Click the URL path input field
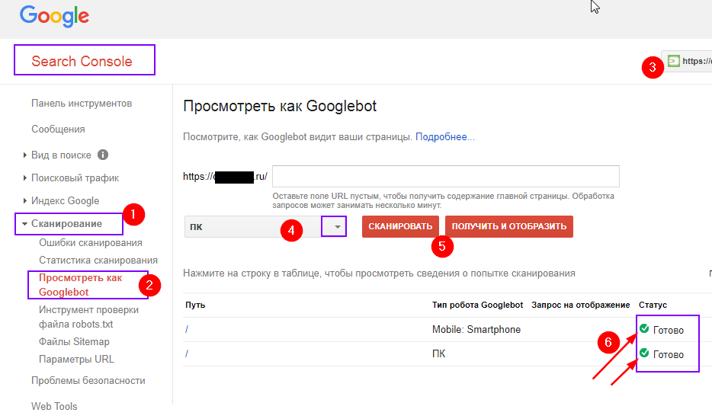712x419 pixels. tap(445, 176)
